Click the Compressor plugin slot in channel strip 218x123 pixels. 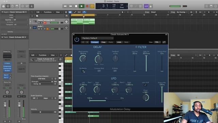7,66
